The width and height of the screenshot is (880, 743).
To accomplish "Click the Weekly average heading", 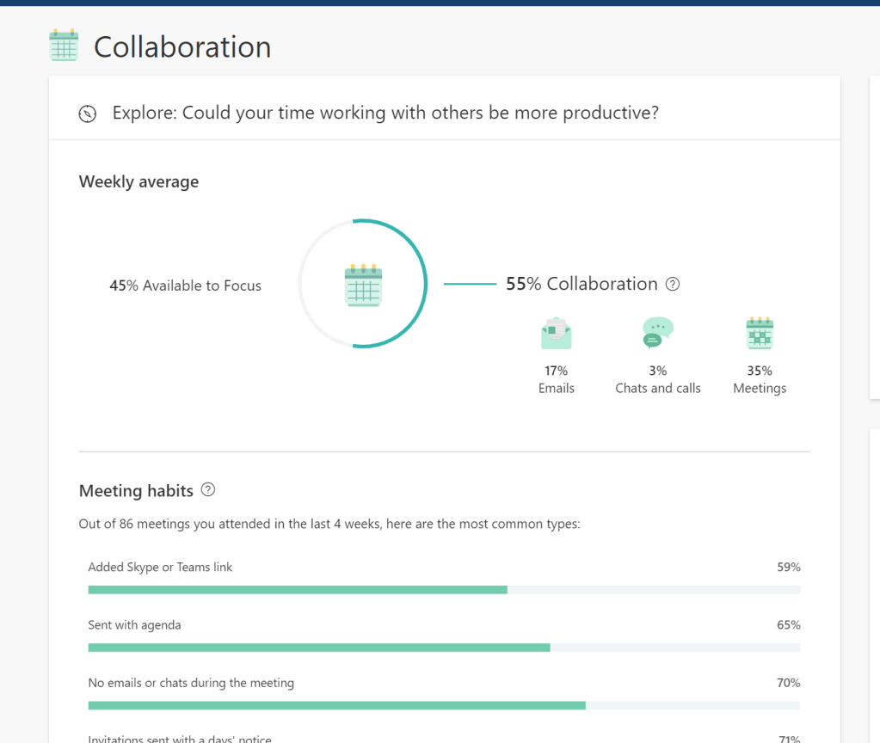I will tap(138, 181).
